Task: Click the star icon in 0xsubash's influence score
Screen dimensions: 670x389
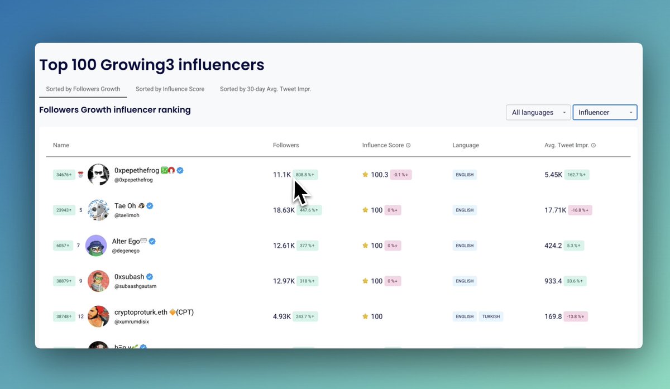Action: coord(365,281)
